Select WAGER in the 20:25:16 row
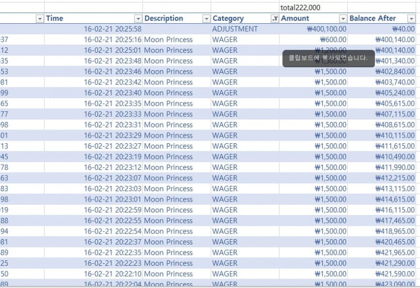The image size is (420, 288). (245, 40)
